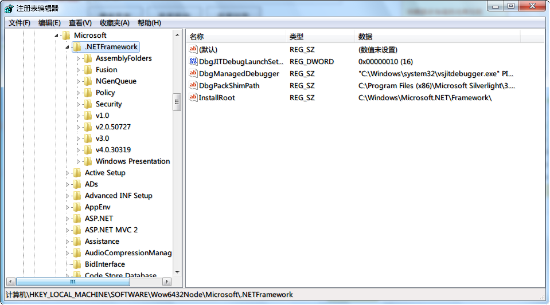
Task: Click the Windows Presentation folder icon
Action: click(88, 161)
